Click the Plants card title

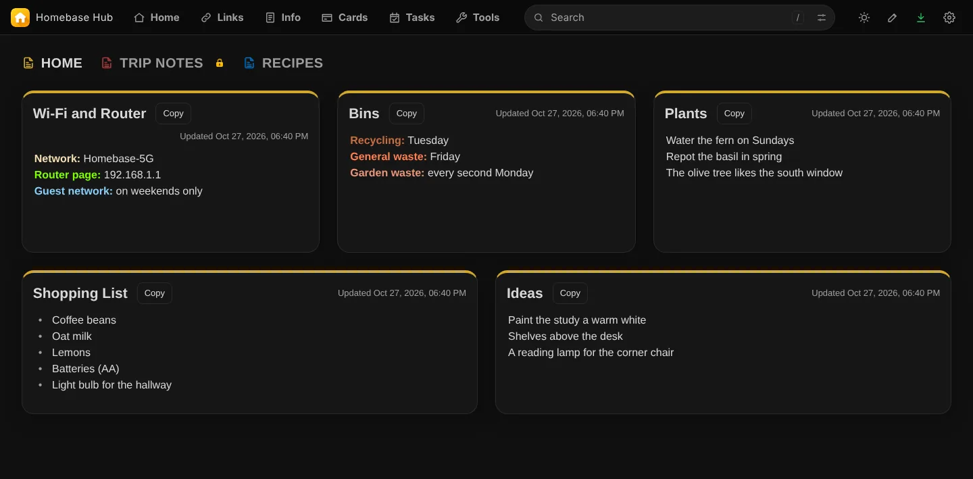[686, 114]
